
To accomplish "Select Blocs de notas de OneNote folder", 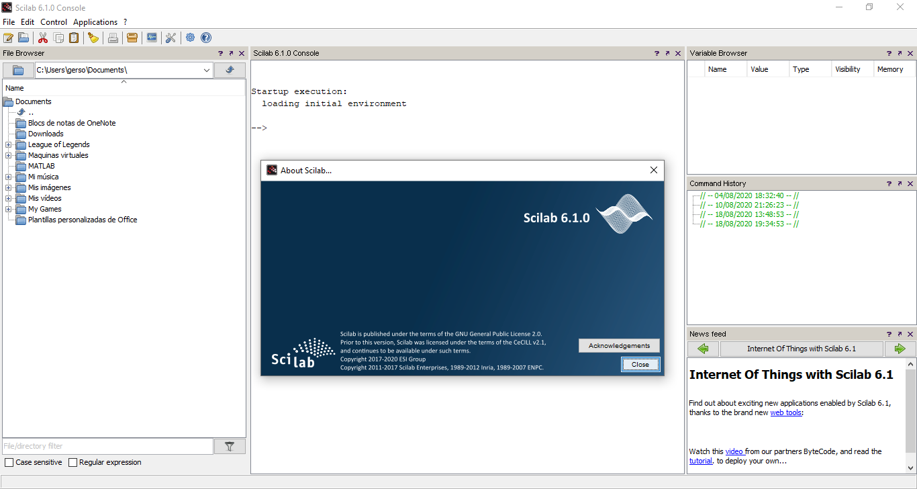I will (x=72, y=123).
